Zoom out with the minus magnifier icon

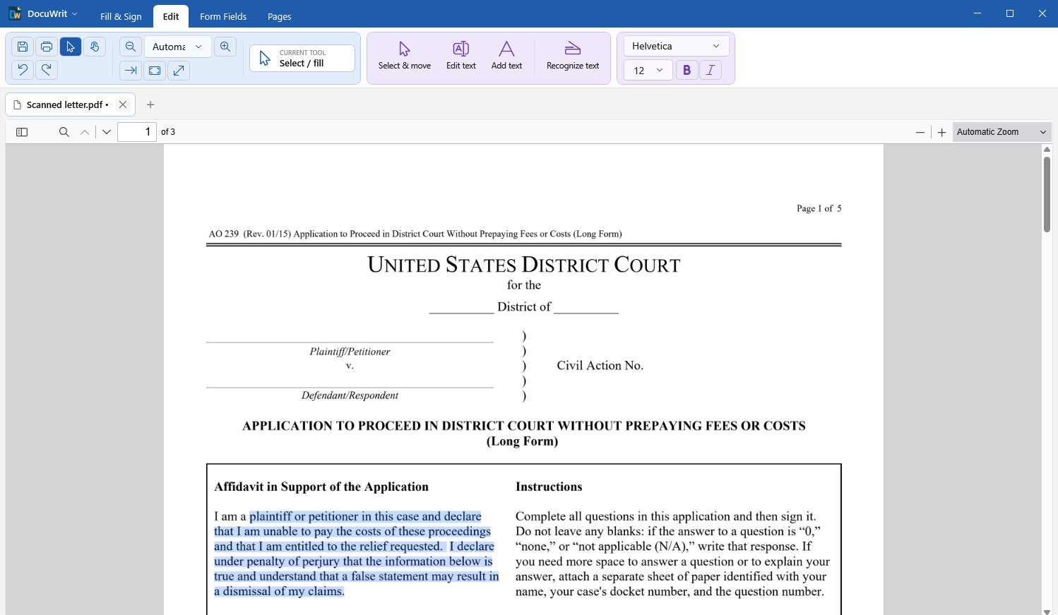pos(131,47)
